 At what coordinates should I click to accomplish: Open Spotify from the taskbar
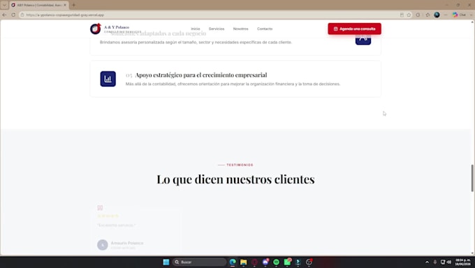(277, 262)
